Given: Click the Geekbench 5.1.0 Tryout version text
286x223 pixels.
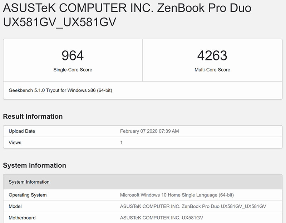Looking at the screenshot, I should coord(60,90).
